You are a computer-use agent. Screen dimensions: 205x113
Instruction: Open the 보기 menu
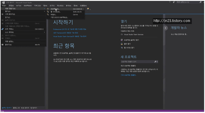point(19,6)
